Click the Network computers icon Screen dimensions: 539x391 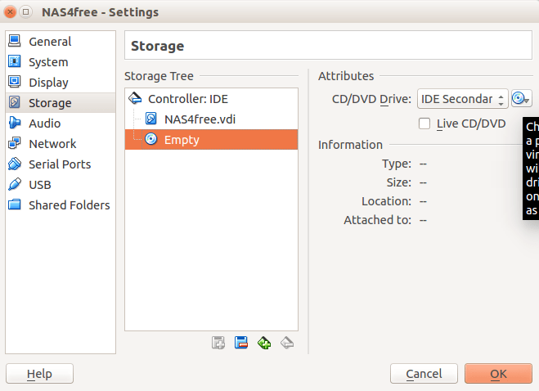point(15,143)
